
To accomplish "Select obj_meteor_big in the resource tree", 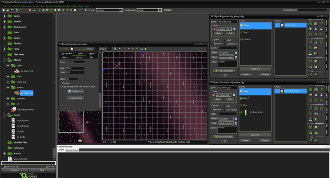I will (26, 93).
